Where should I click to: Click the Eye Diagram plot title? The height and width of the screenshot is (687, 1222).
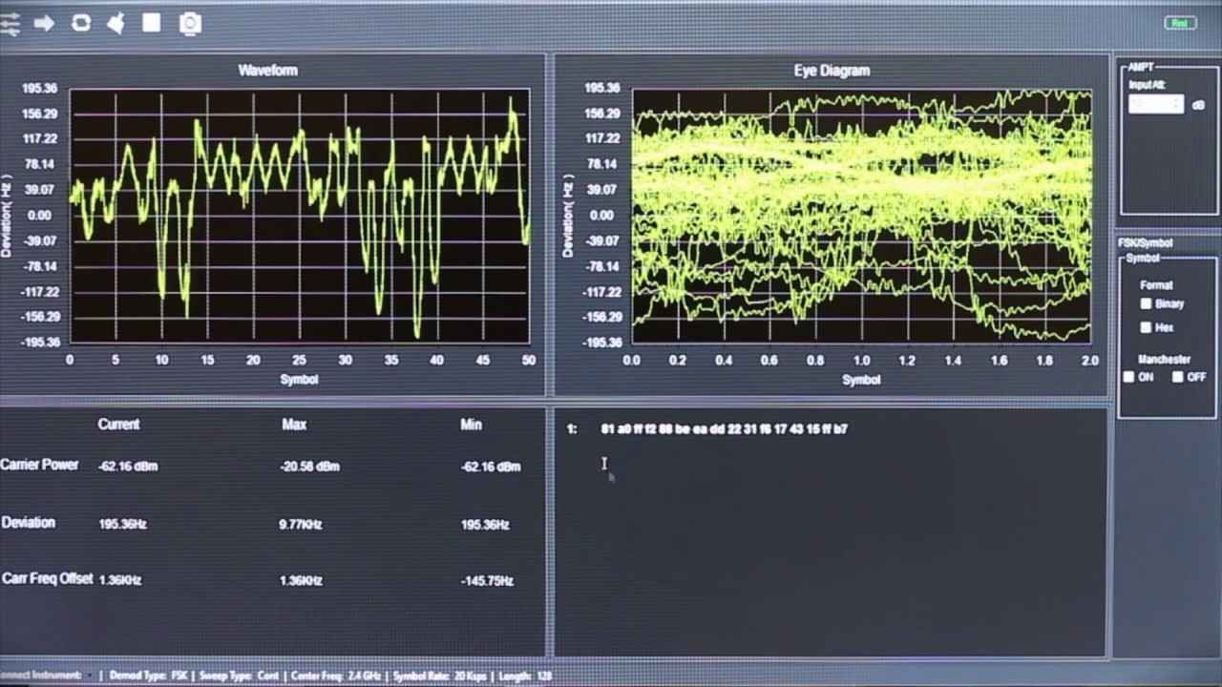pyautogui.click(x=832, y=71)
